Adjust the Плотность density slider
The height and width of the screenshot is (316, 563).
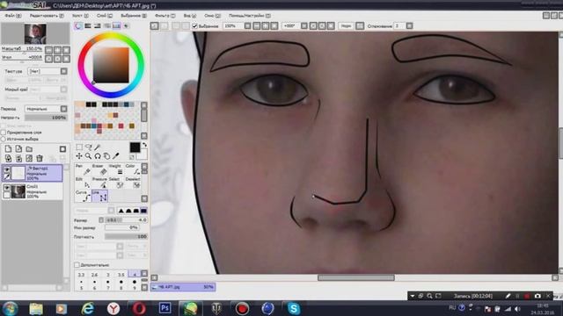click(126, 236)
